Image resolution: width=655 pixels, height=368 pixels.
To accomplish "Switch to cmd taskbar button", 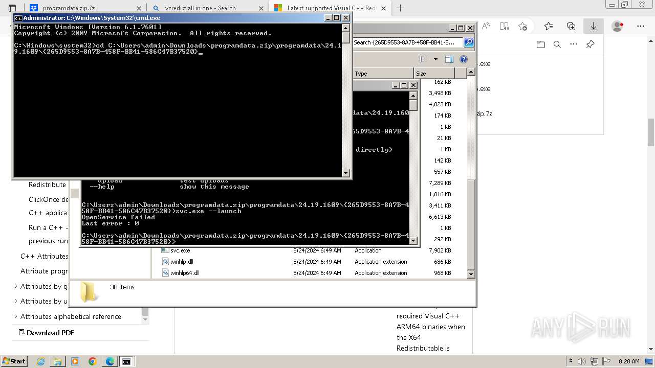I will (126, 361).
